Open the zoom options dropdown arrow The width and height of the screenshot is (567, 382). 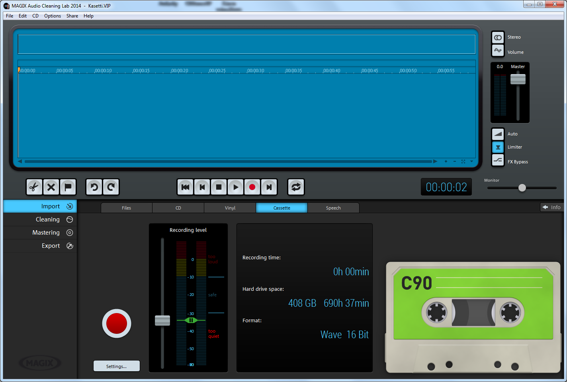[x=472, y=161]
